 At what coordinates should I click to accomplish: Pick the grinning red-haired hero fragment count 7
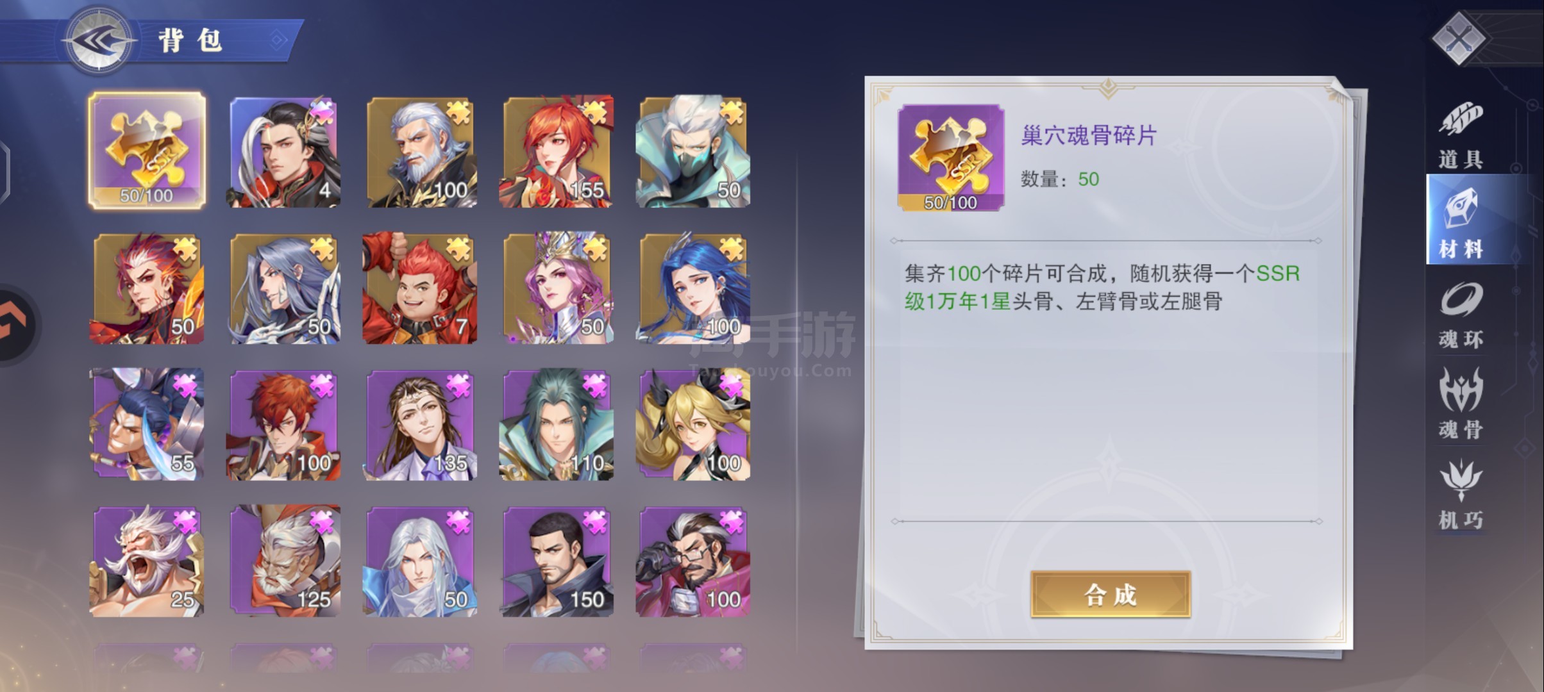420,288
